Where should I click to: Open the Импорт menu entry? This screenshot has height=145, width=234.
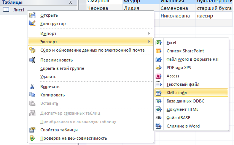click(91, 33)
